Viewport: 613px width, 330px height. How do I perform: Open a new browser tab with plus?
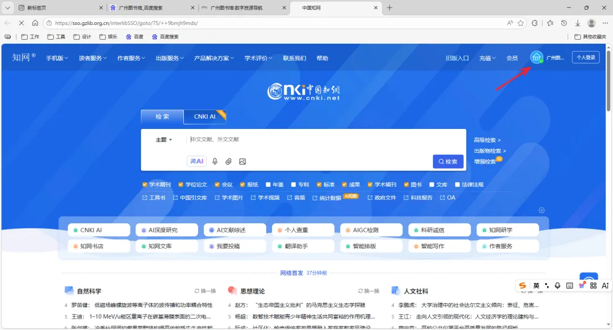point(389,7)
